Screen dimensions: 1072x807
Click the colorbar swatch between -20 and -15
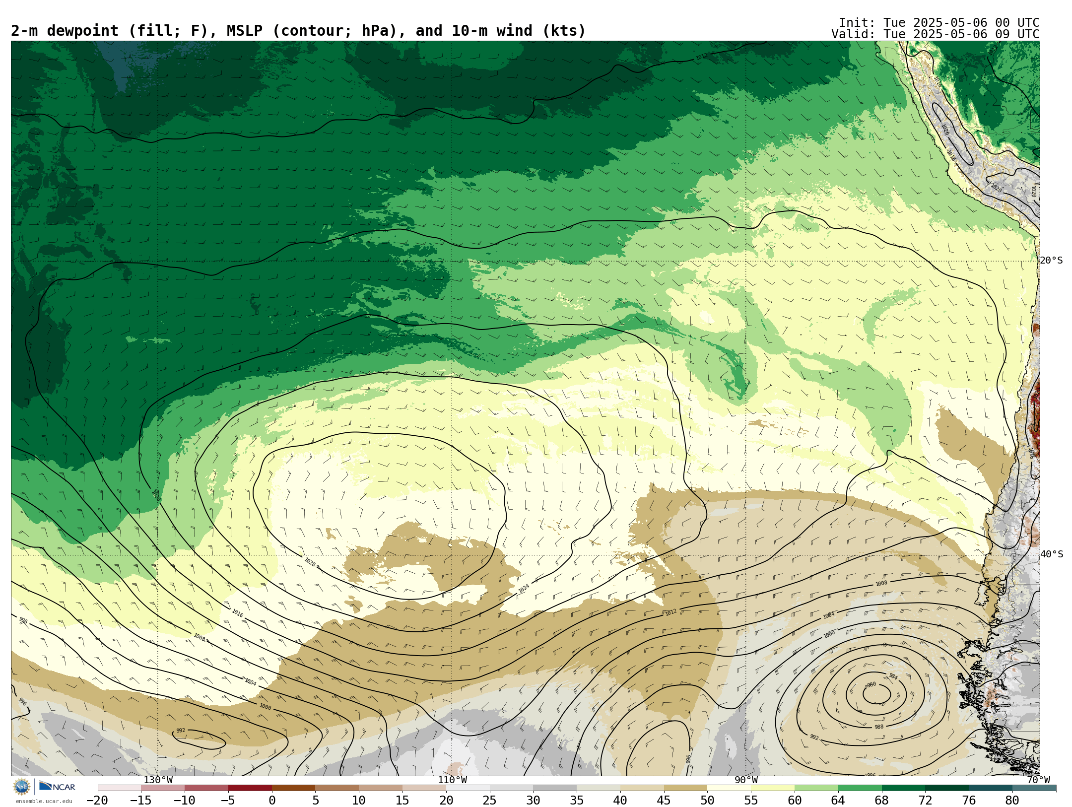coord(120,788)
